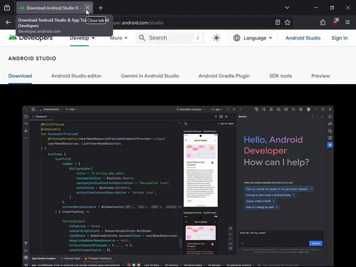
Task: Click the Gemini Submit button
Action: (316, 243)
